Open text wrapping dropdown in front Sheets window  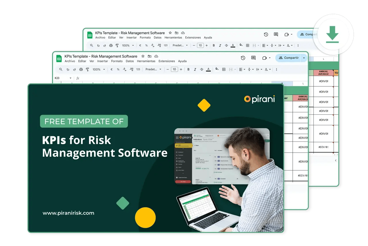coord(259,69)
